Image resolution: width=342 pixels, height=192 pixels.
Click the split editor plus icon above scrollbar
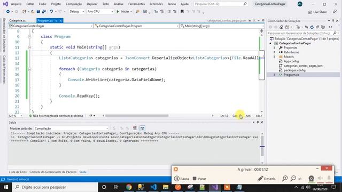[262, 31]
